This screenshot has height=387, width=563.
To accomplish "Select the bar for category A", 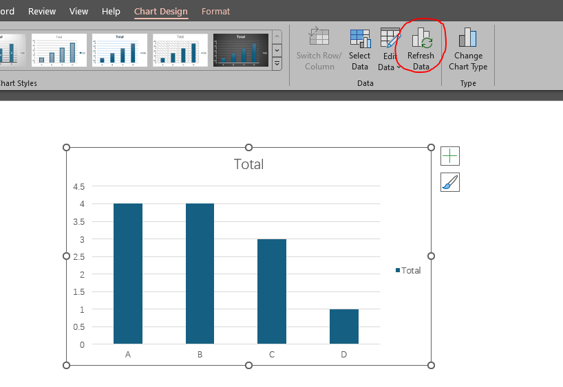I will click(128, 274).
